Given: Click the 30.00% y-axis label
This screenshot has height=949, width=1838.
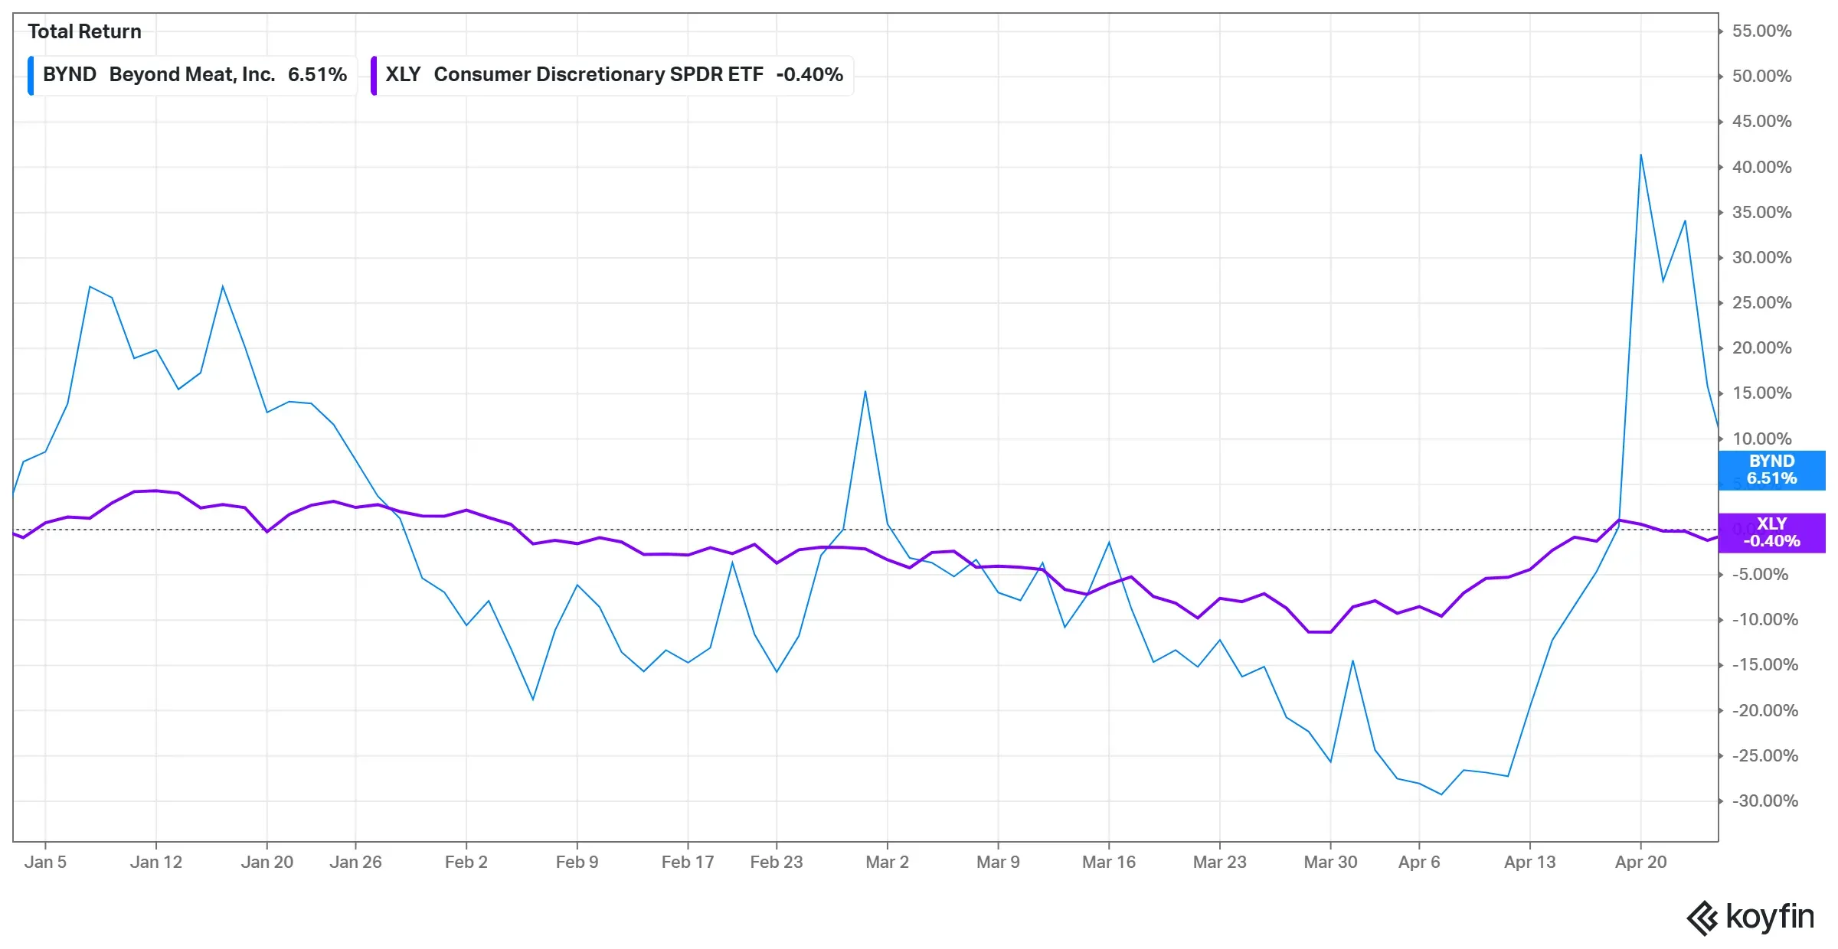Looking at the screenshot, I should point(1762,258).
